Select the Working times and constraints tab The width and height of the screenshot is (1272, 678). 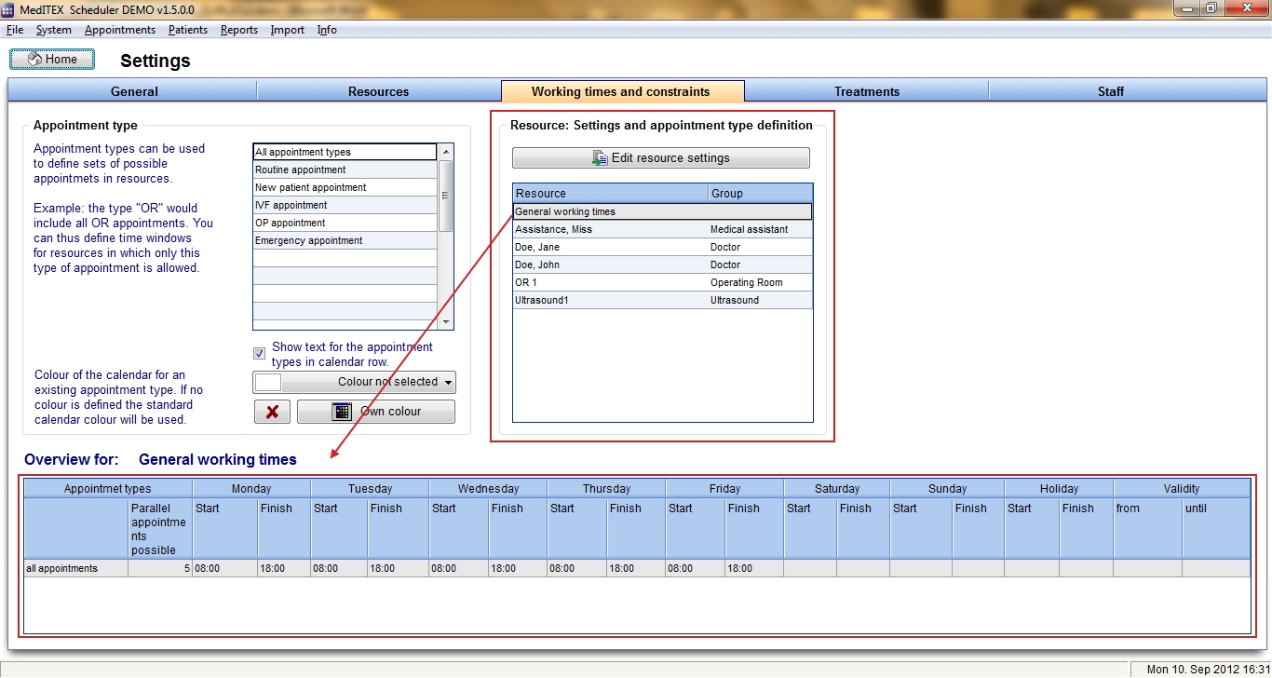621,91
